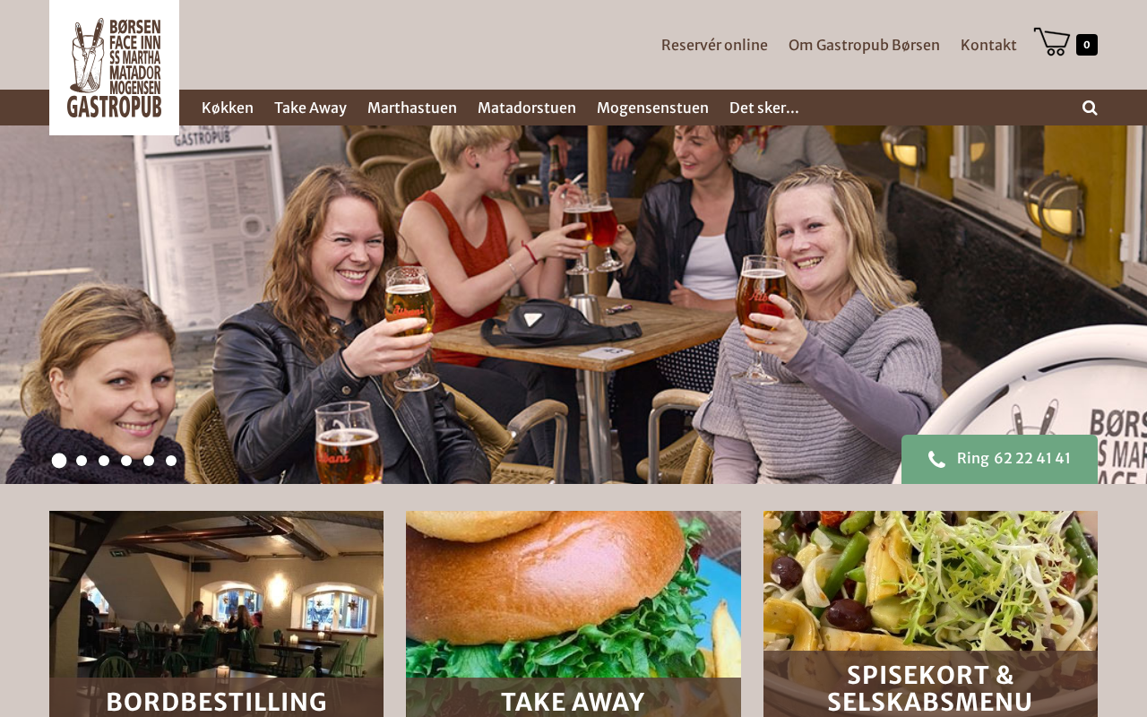Click the cart item count badge

tap(1087, 45)
